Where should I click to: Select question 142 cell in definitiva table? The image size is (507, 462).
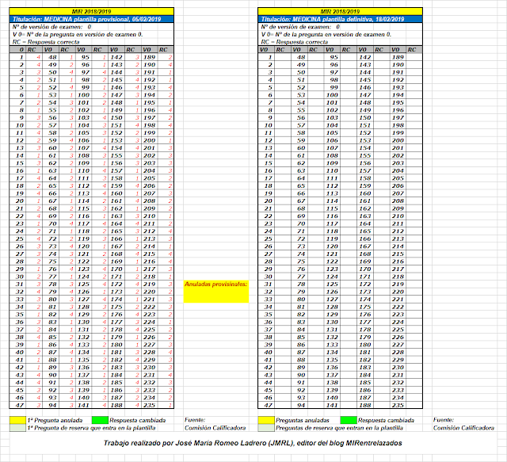(x=365, y=57)
